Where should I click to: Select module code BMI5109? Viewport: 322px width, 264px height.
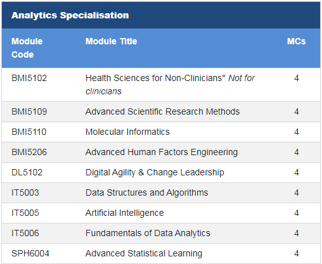29,111
